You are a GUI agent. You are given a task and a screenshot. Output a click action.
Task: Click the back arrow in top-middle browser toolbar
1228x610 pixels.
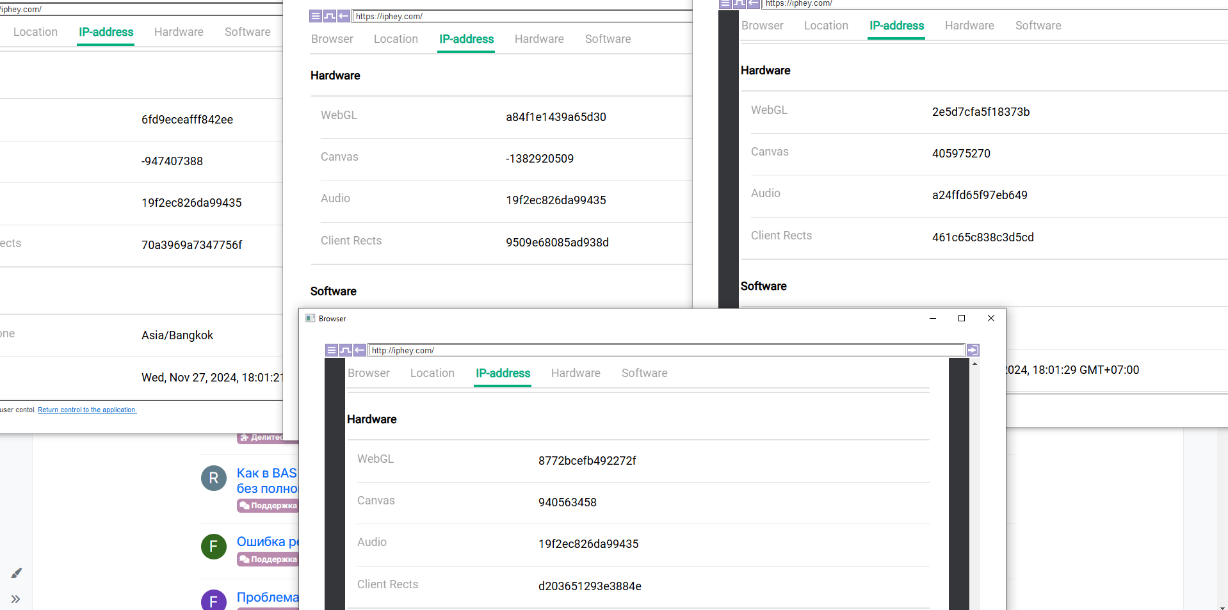coord(344,16)
